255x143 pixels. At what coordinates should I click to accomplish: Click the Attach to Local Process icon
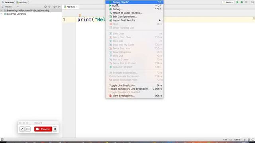pos(111,13)
